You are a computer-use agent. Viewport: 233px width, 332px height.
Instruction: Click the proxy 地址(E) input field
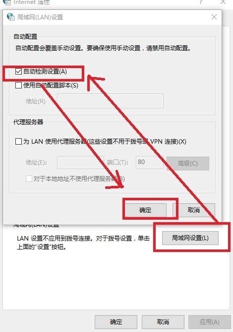coord(80,163)
